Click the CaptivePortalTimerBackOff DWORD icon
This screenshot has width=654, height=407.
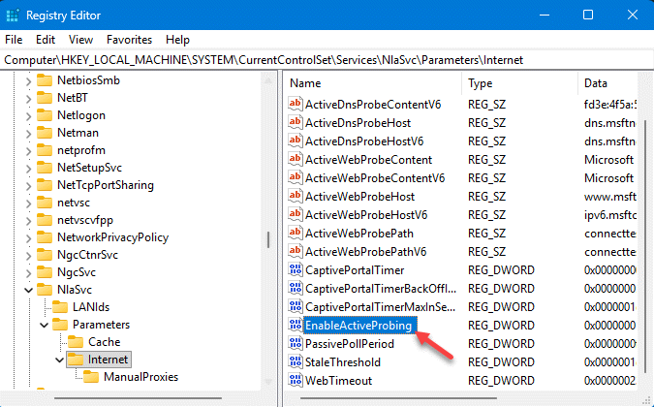[x=295, y=288]
